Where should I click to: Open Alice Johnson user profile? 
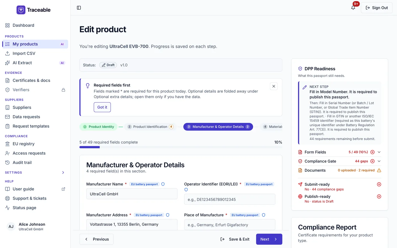pos(35,227)
